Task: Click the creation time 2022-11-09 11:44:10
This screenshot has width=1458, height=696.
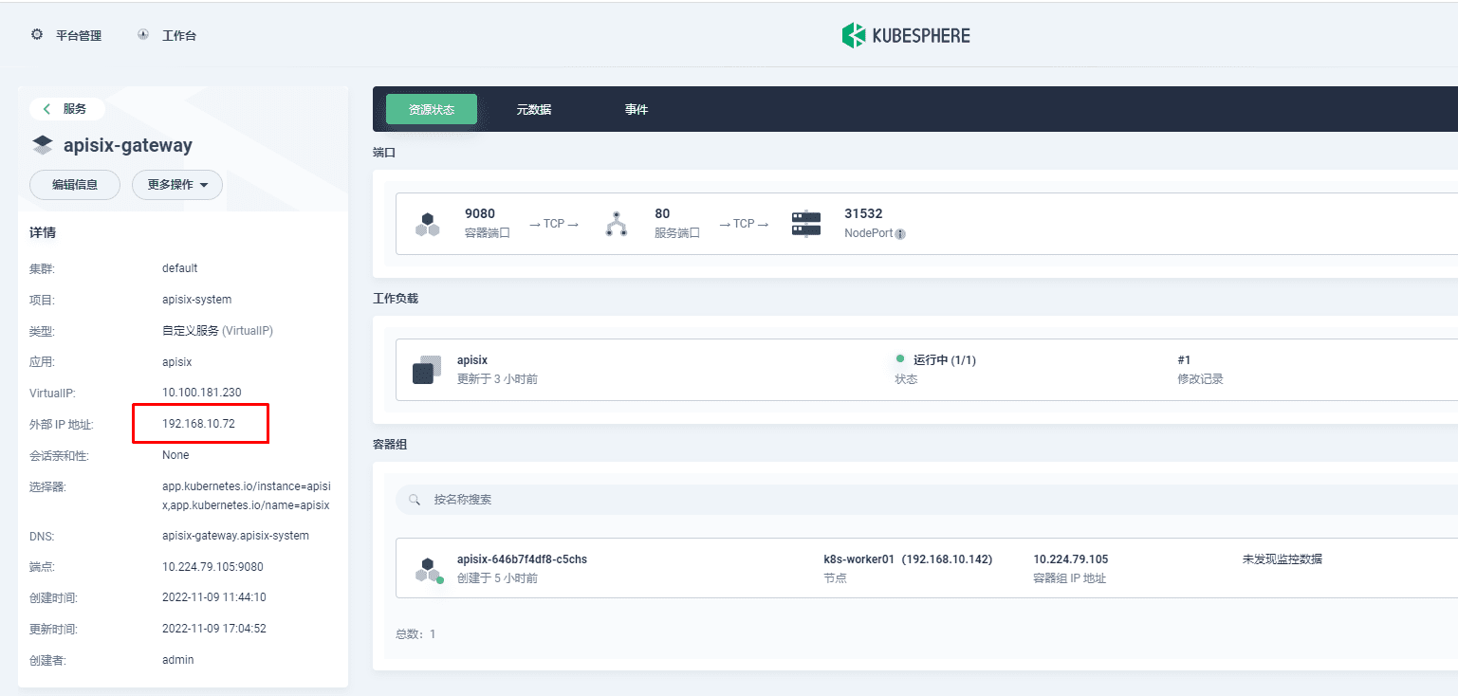Action: [x=214, y=597]
